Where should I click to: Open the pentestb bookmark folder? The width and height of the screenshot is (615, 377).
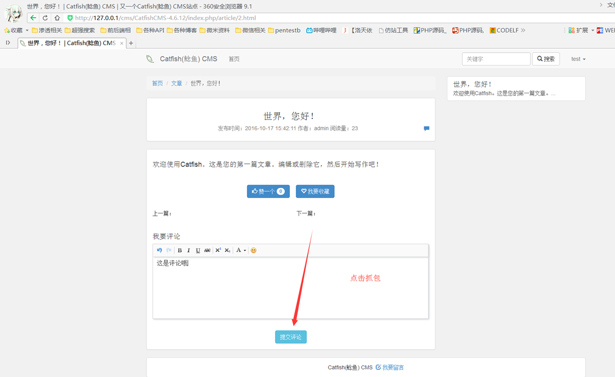coord(284,30)
